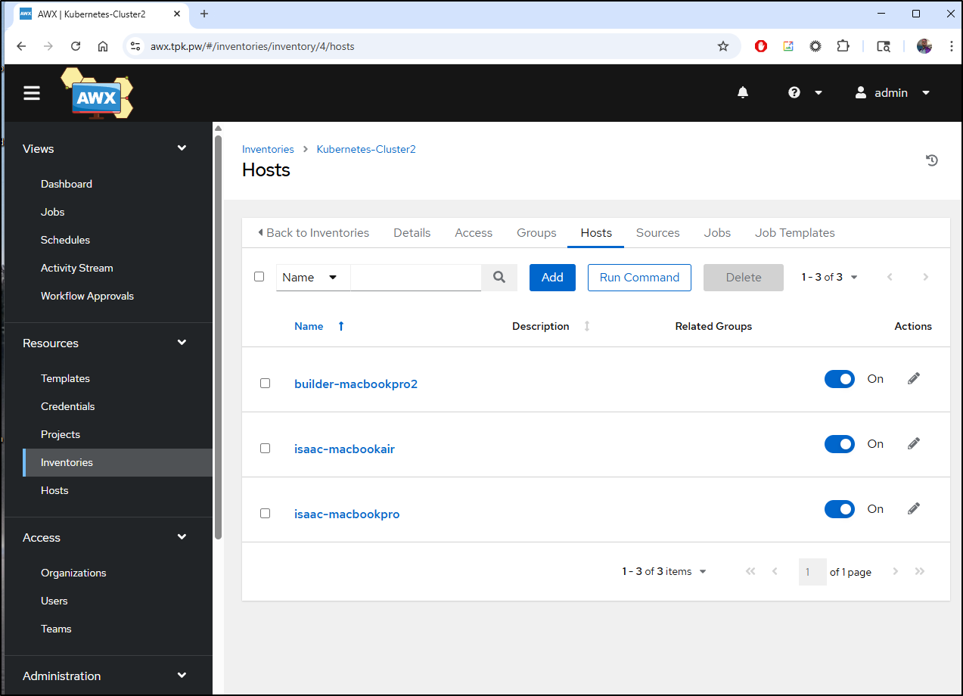Click the page number input field
Screen dimensions: 963x696
[x=812, y=572]
